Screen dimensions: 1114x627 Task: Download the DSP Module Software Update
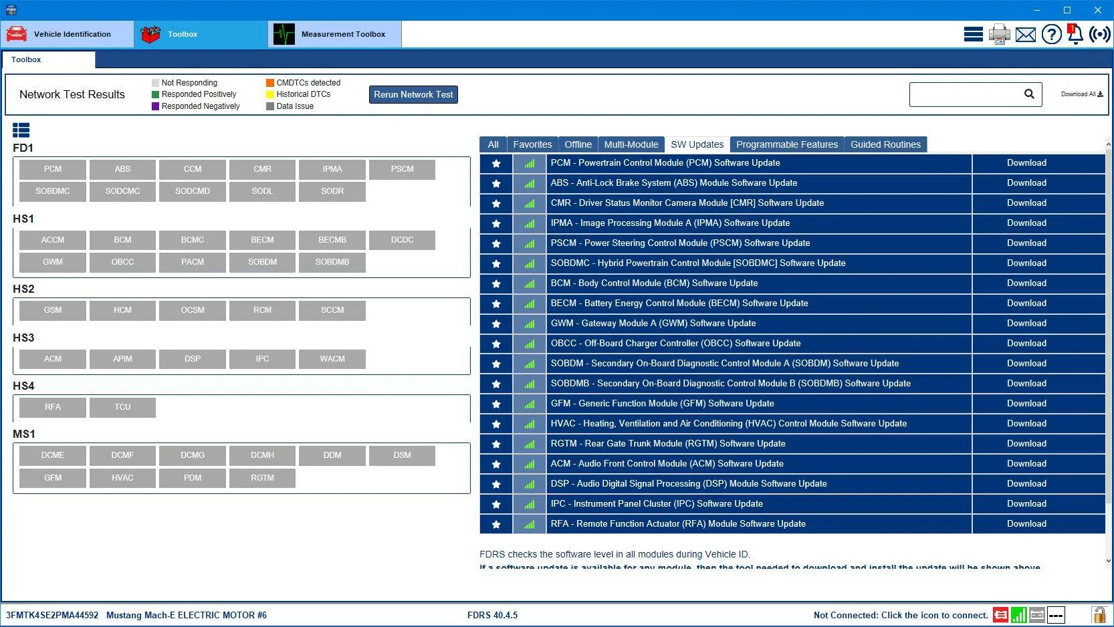(x=1026, y=484)
